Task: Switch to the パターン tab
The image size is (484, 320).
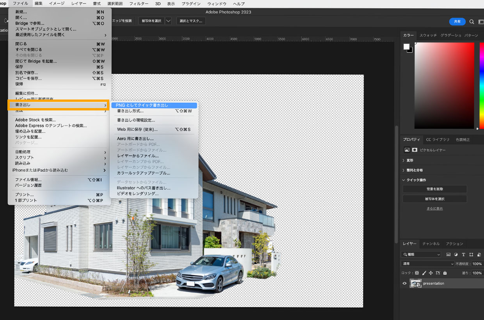Action: 471,36
